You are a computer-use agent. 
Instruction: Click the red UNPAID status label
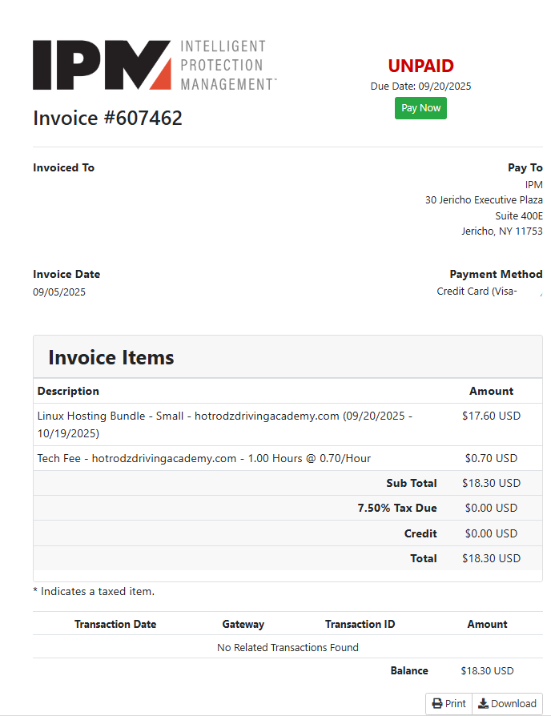(x=420, y=66)
